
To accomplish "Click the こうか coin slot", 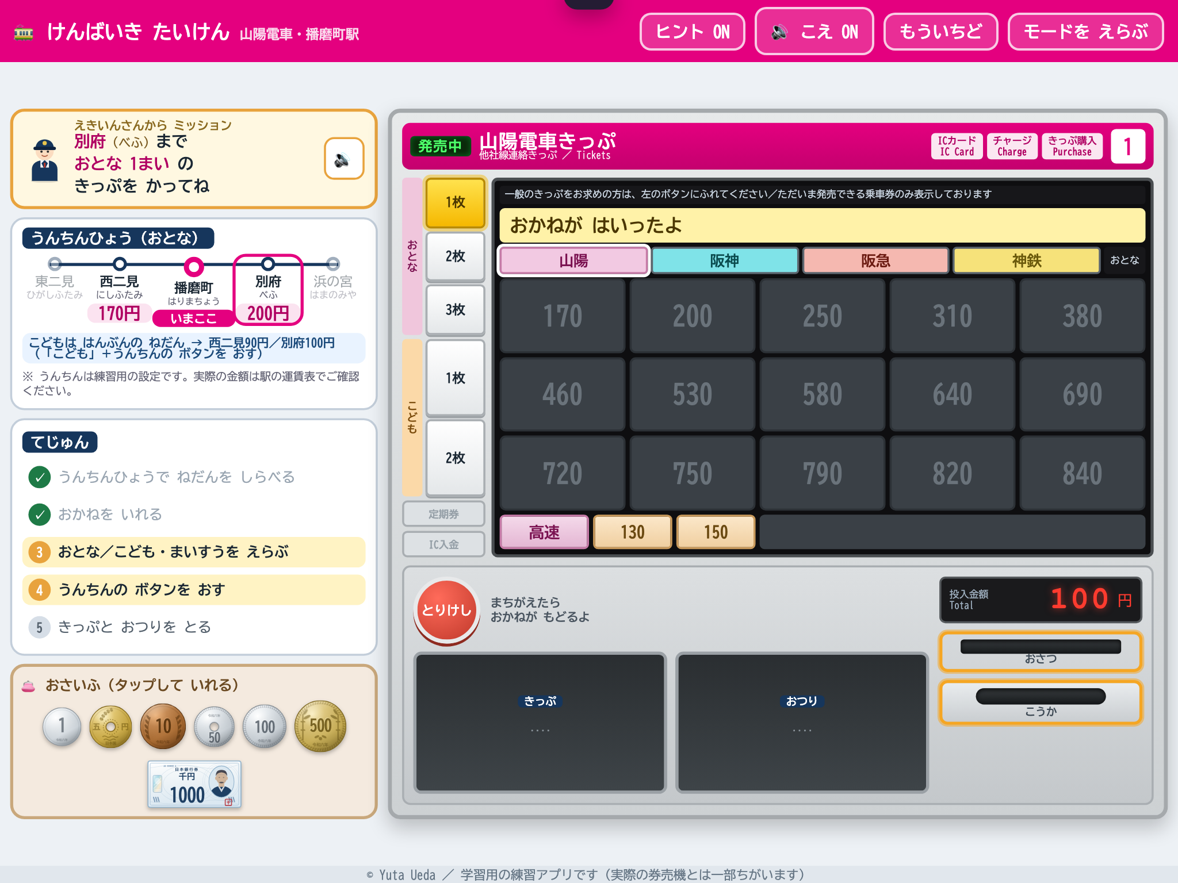I will click(1041, 702).
